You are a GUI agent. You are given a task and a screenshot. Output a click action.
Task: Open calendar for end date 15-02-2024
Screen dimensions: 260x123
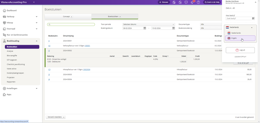pos(174,28)
